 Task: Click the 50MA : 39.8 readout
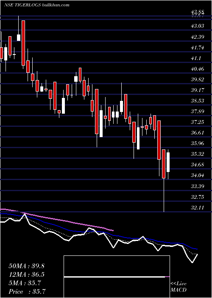[26, 266]
